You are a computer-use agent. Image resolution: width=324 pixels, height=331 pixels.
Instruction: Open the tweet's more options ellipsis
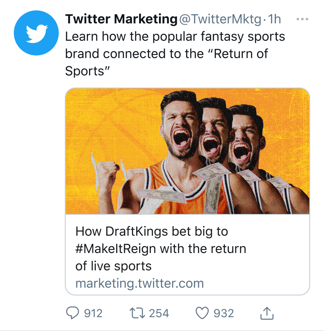tap(304, 19)
